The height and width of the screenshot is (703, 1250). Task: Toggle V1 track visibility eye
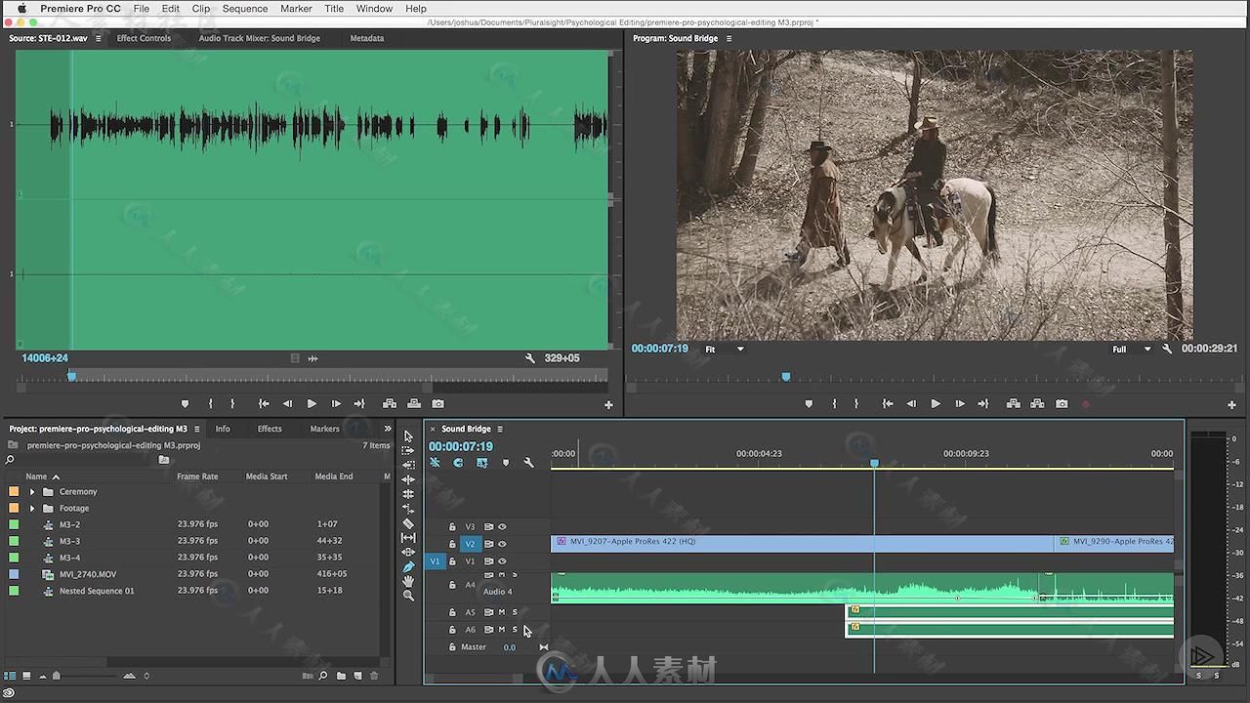[x=502, y=561]
